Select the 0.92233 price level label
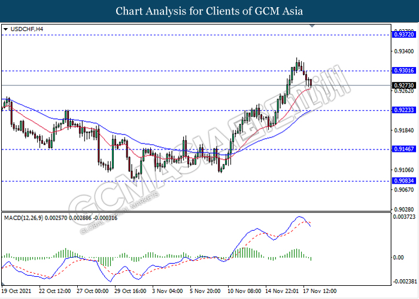 pyautogui.click(x=404, y=110)
